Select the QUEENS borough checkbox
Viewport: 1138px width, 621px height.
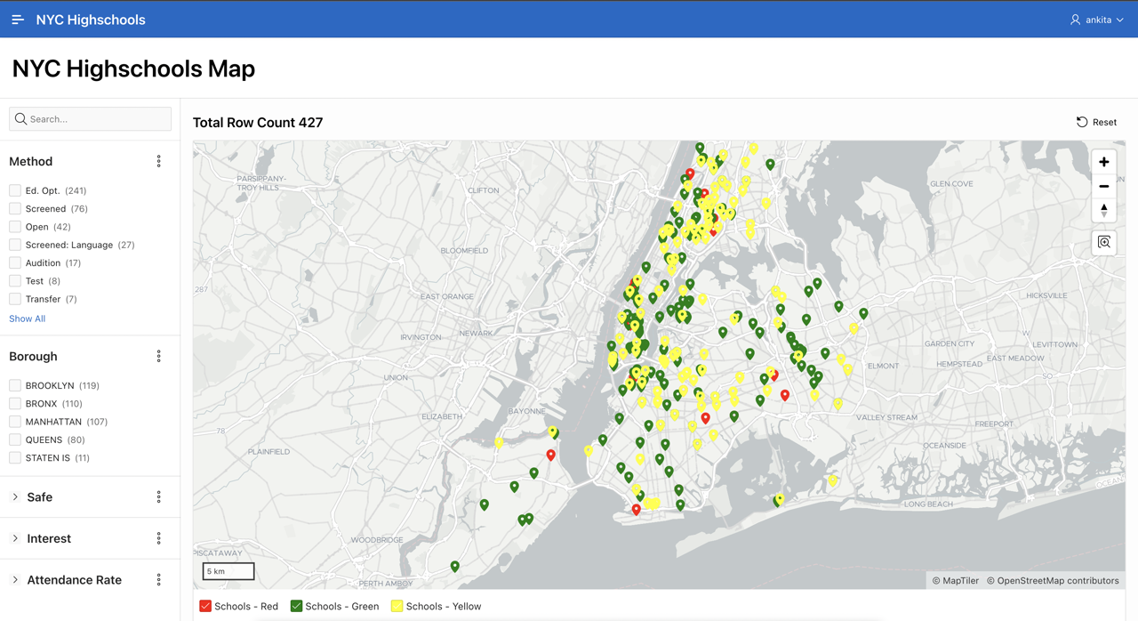pos(15,440)
